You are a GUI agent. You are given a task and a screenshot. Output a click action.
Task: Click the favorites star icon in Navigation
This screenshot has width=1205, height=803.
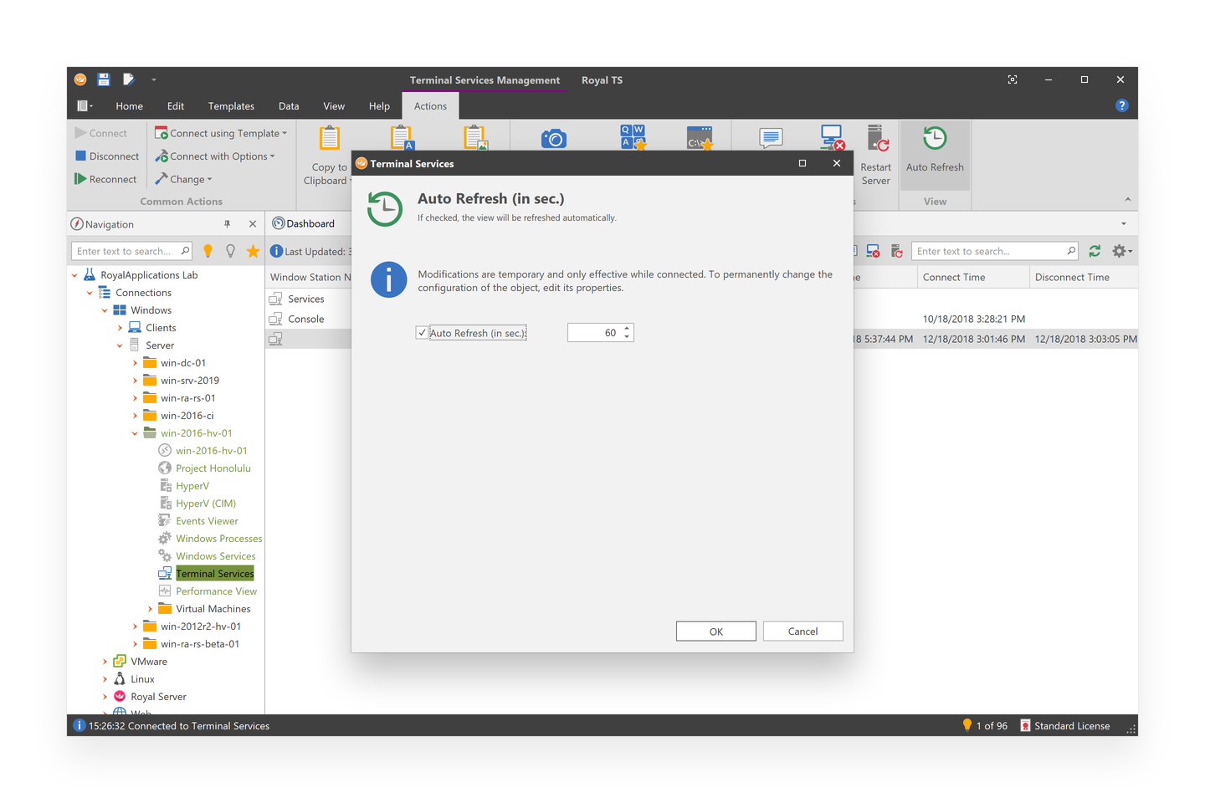point(253,251)
